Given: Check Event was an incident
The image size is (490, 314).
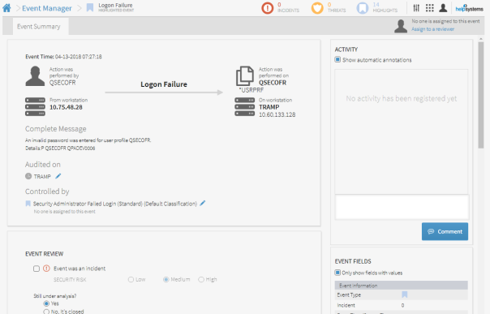Looking at the screenshot, I should 37,269.
